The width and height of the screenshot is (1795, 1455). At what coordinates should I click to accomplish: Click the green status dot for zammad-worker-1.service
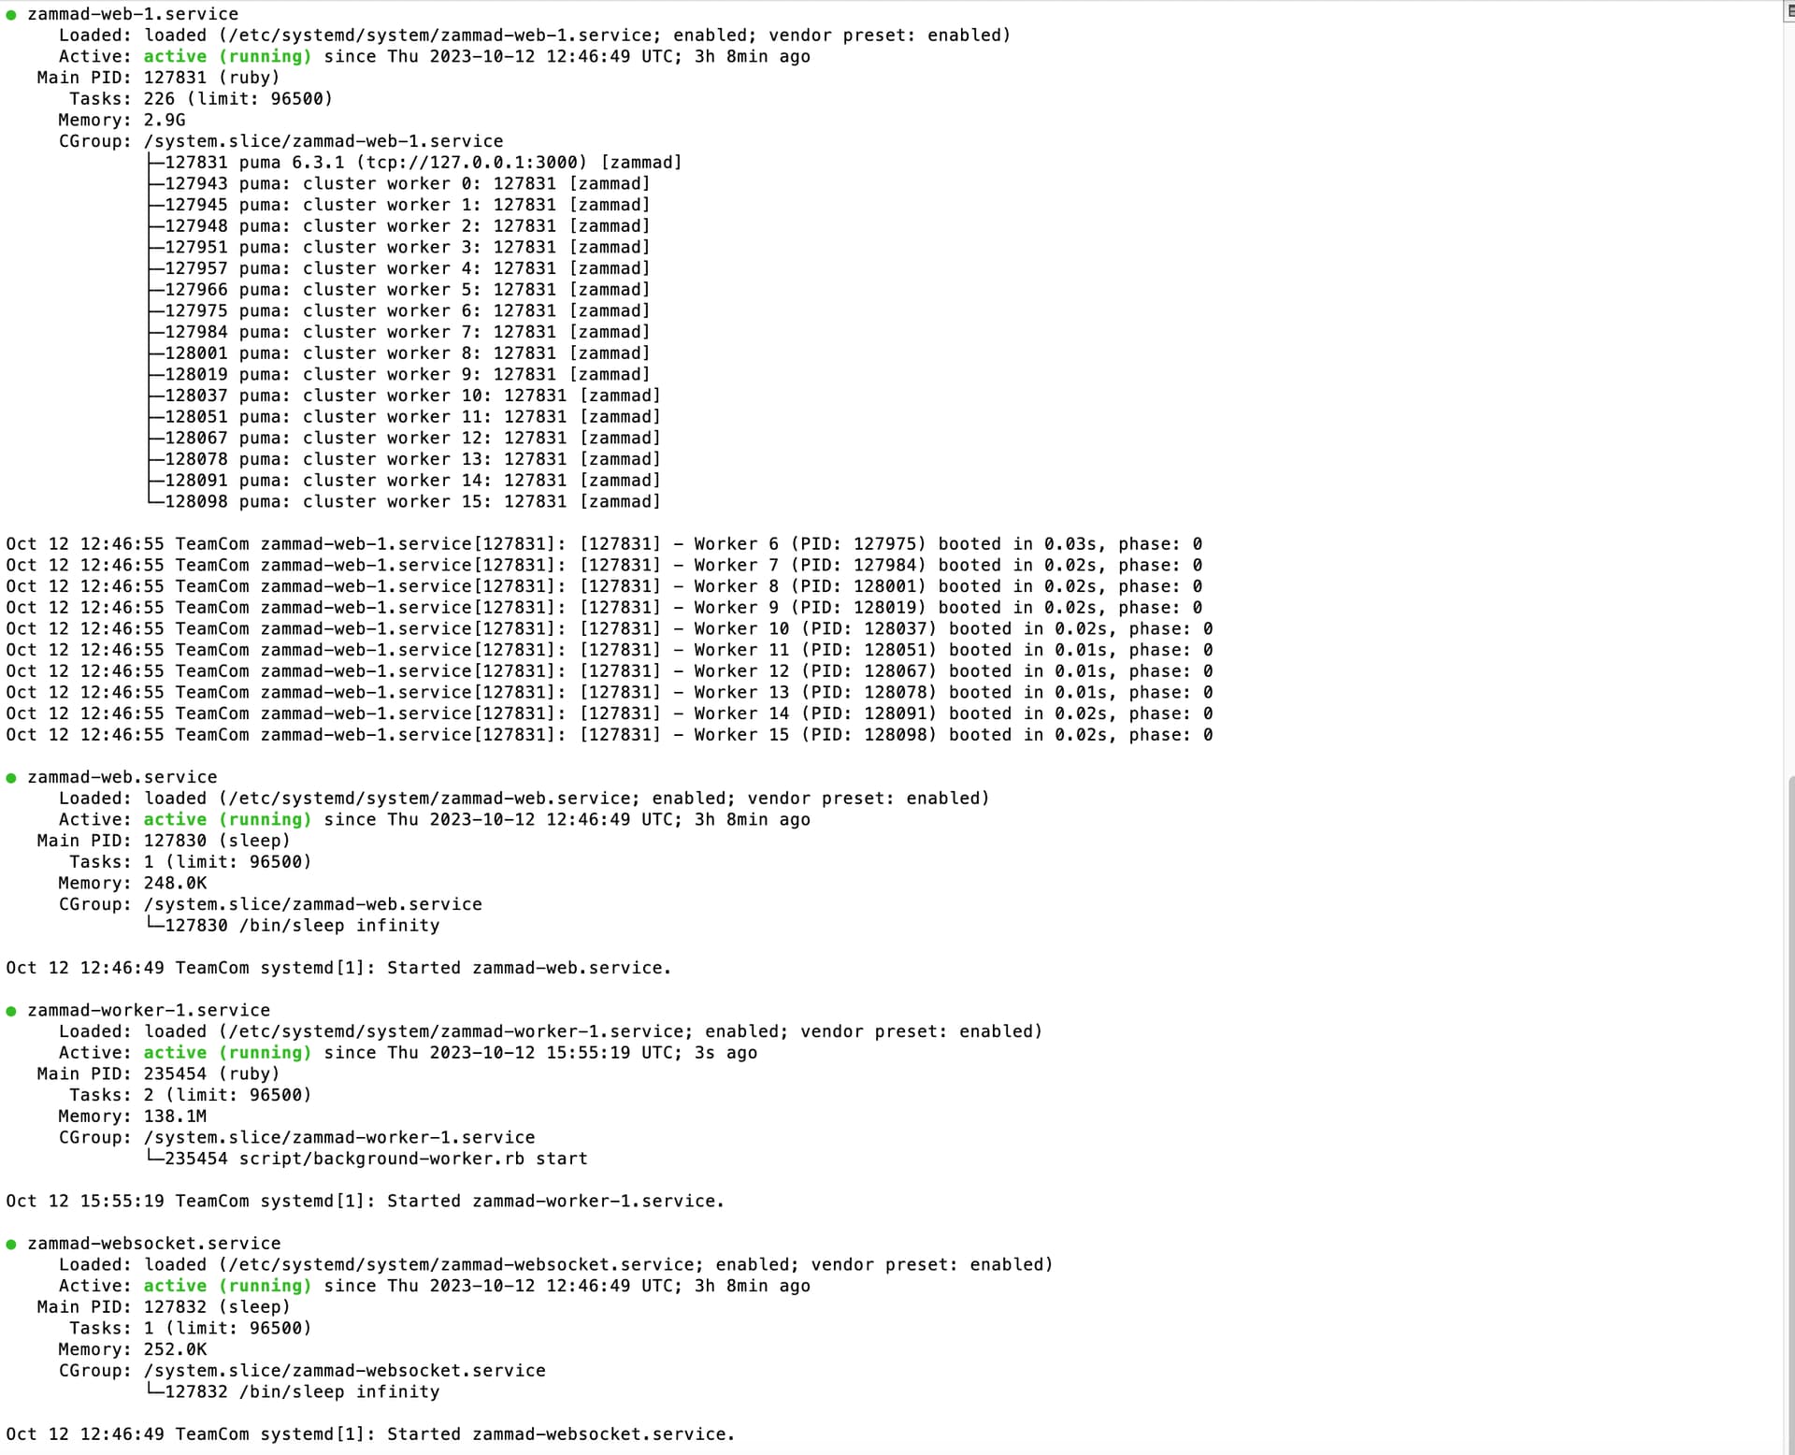point(11,1011)
